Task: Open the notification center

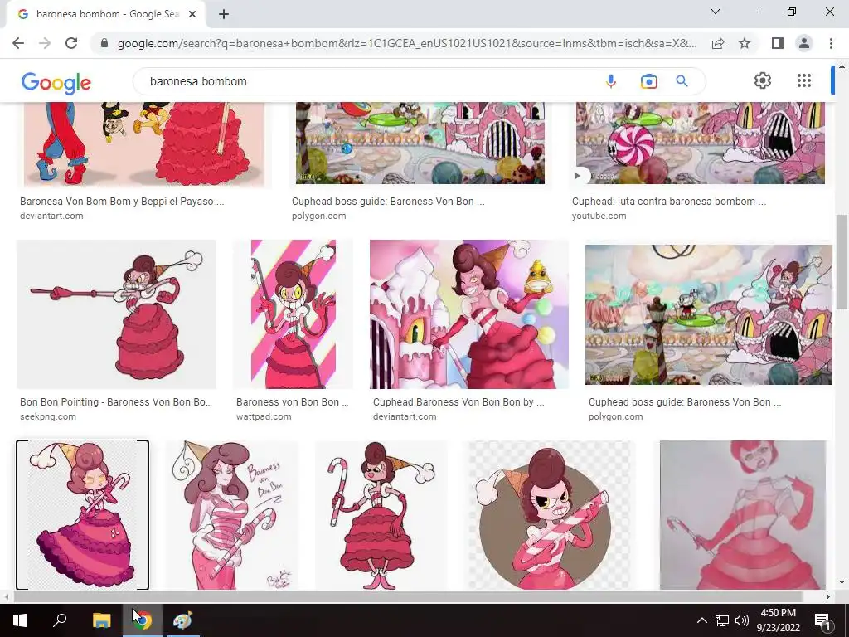Action: [x=822, y=620]
